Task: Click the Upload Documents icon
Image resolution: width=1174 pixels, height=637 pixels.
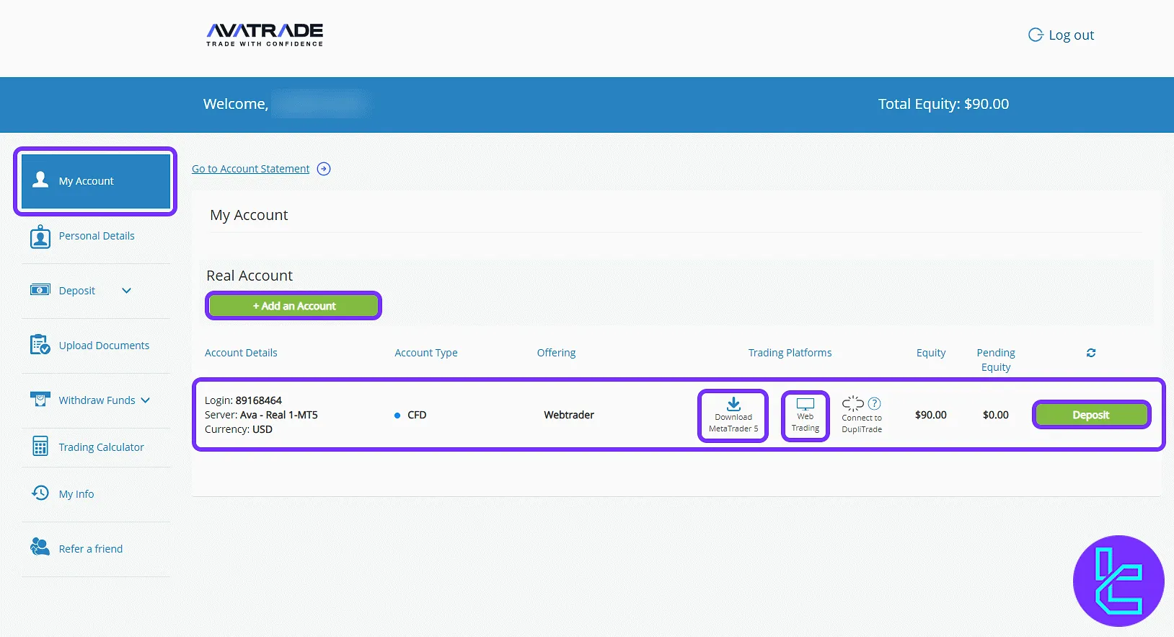Action: pyautogui.click(x=40, y=345)
